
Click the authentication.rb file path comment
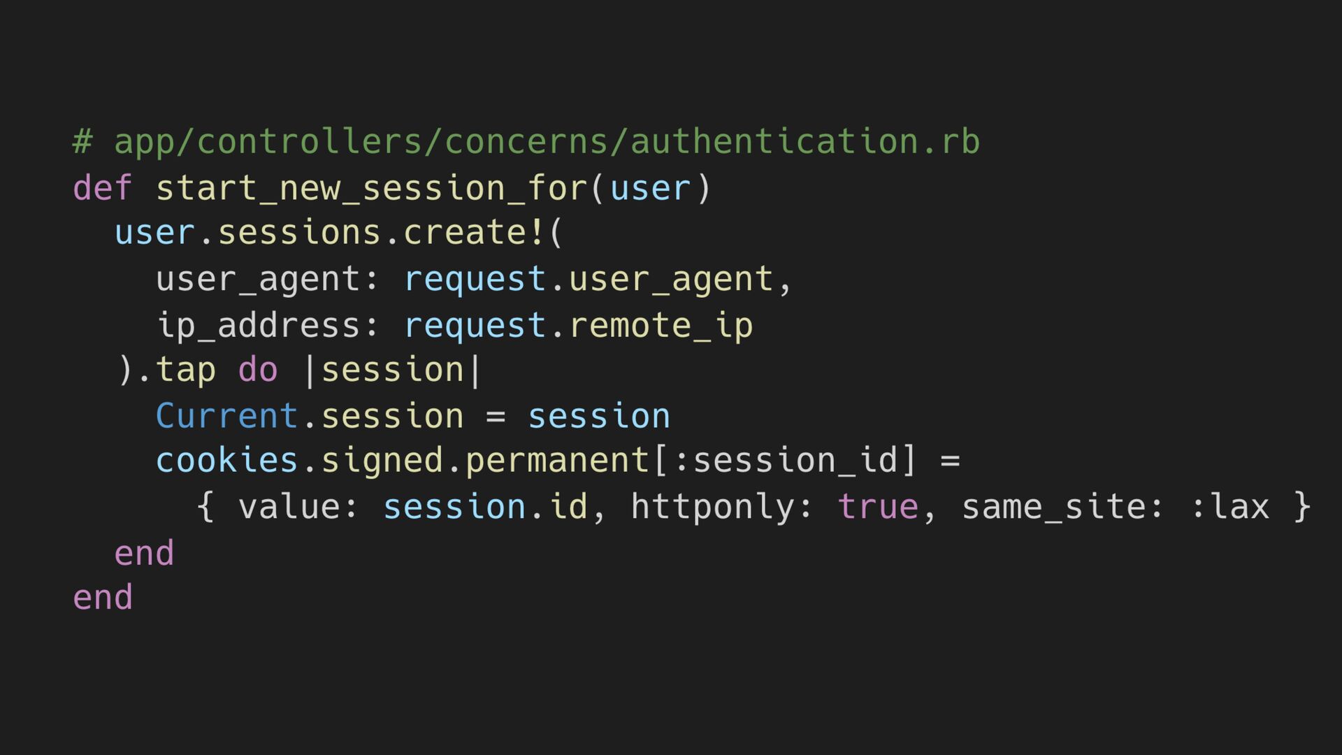(x=526, y=142)
